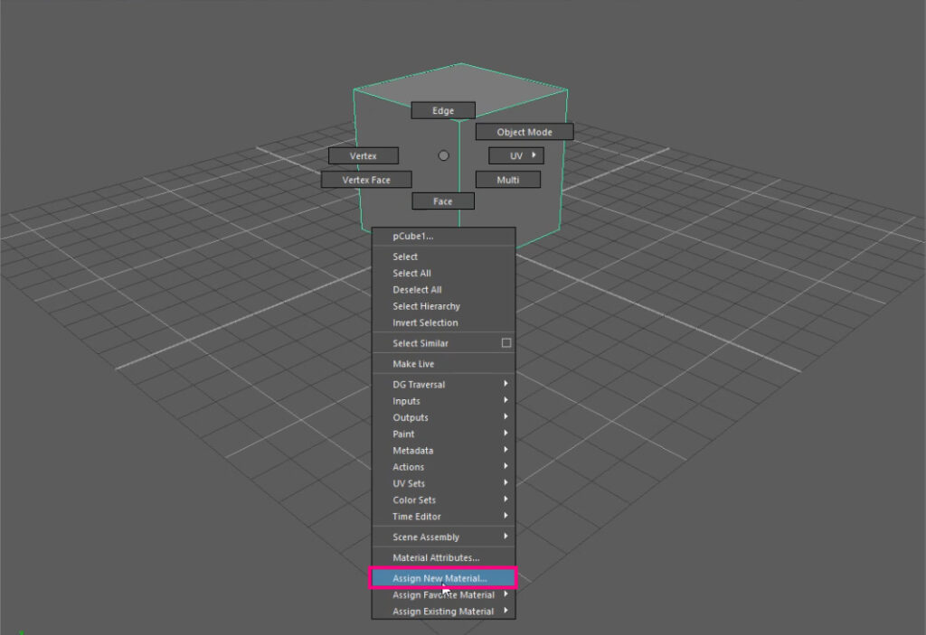Choose Face component mode
926x635 pixels.
[443, 201]
